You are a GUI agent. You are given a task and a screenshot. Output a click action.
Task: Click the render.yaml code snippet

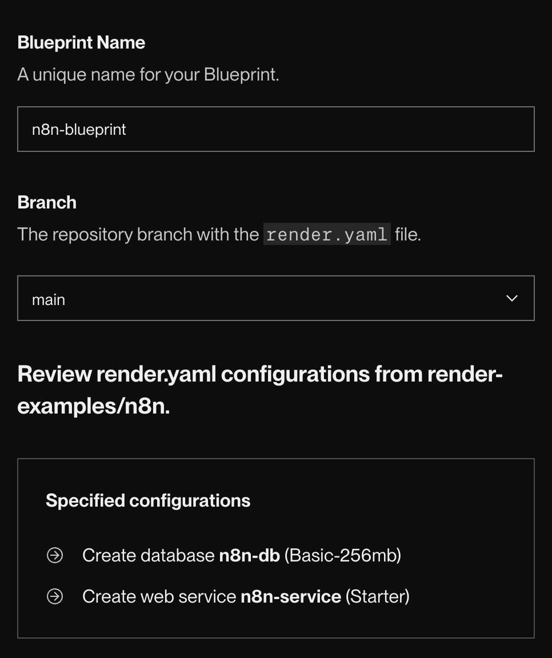[x=326, y=234]
